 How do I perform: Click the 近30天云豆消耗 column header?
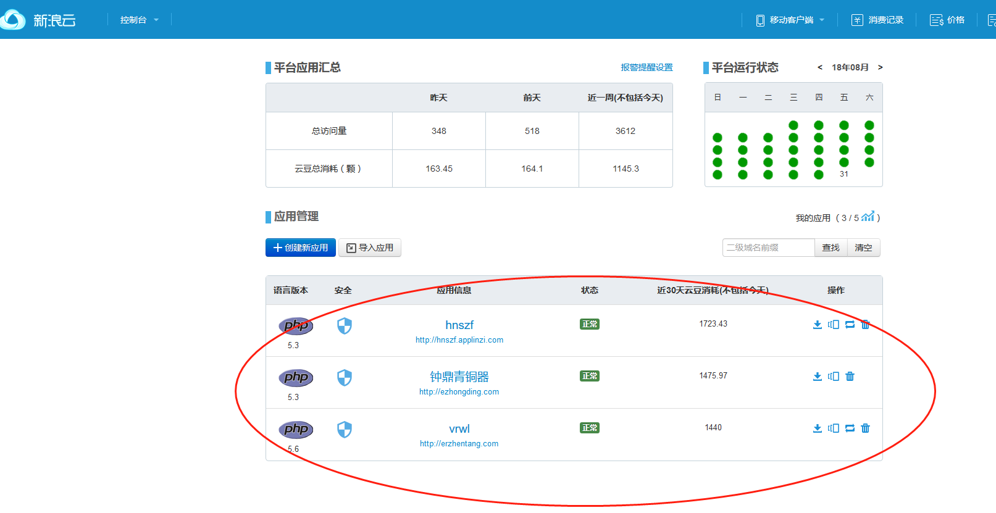[713, 290]
